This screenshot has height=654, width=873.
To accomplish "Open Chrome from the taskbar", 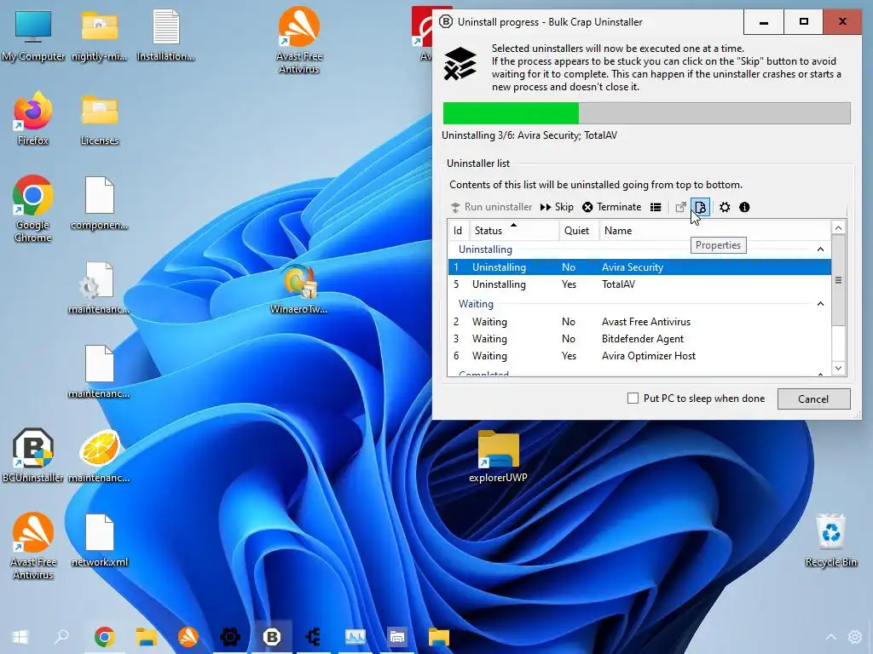I will tap(104, 637).
